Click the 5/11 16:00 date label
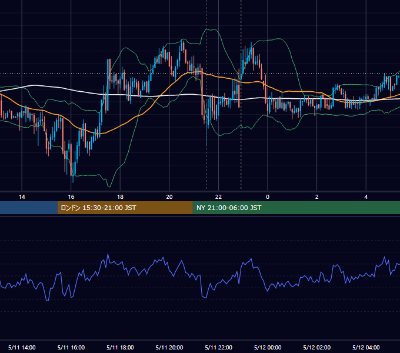Image resolution: width=400 pixels, height=353 pixels. coord(71,347)
